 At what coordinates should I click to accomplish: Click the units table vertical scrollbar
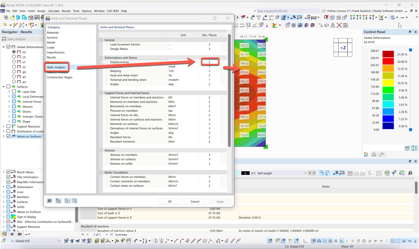(x=229, y=91)
